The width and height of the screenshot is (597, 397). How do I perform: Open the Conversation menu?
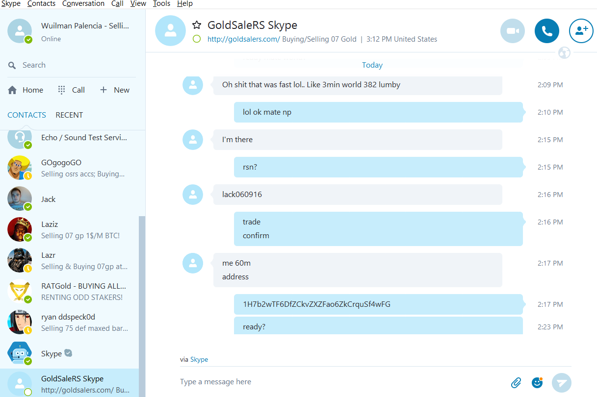pos(83,4)
